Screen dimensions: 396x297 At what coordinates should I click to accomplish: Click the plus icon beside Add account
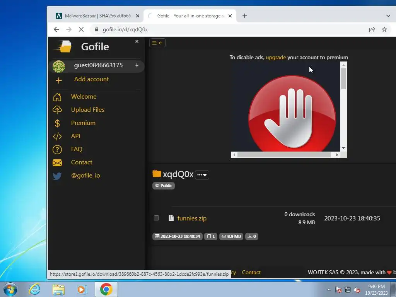pos(59,80)
